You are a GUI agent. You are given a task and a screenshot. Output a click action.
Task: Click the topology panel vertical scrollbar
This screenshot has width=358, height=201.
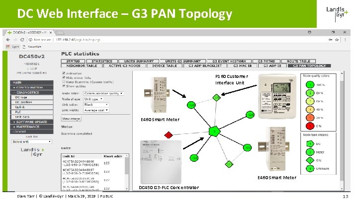[342, 131]
